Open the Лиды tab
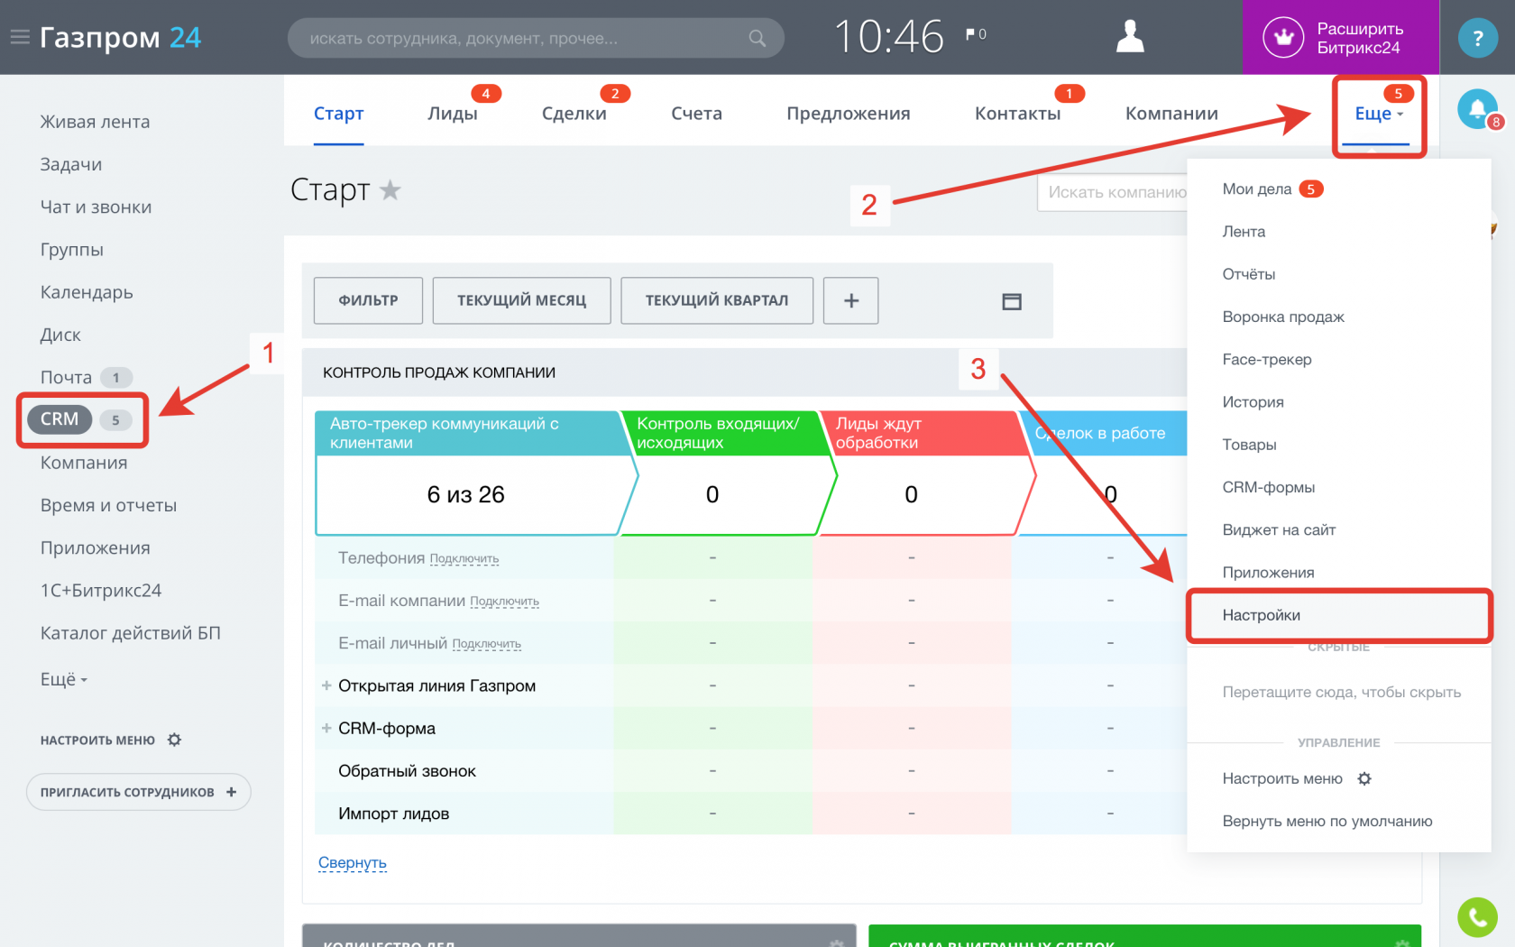 (x=453, y=114)
